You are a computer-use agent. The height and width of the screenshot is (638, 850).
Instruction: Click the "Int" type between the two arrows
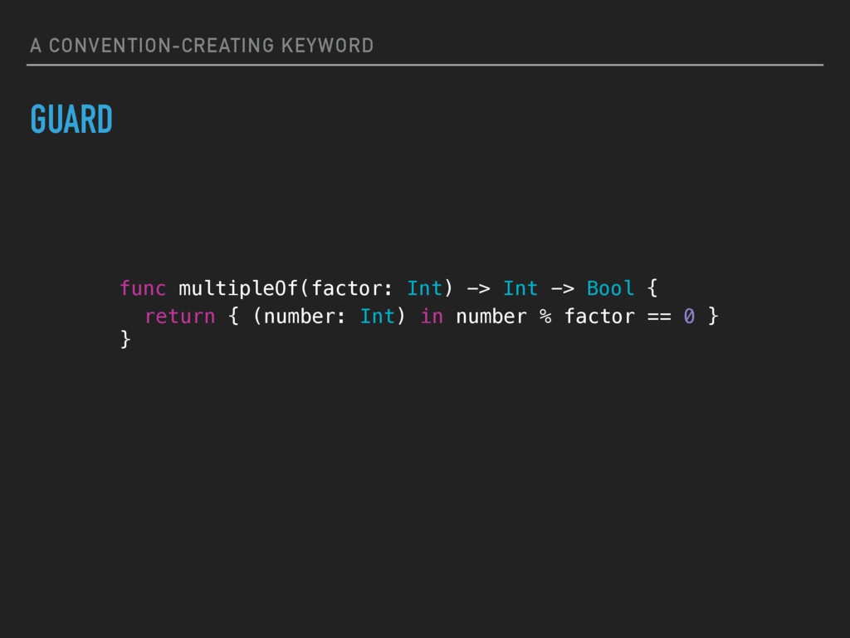520,288
